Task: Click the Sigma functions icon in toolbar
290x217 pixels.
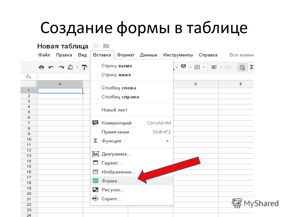Action: click(x=252, y=67)
